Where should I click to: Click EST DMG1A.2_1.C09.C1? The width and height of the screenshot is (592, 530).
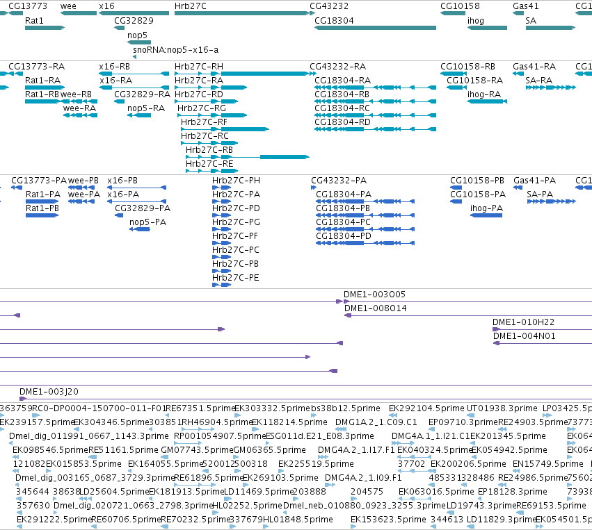pos(376,422)
